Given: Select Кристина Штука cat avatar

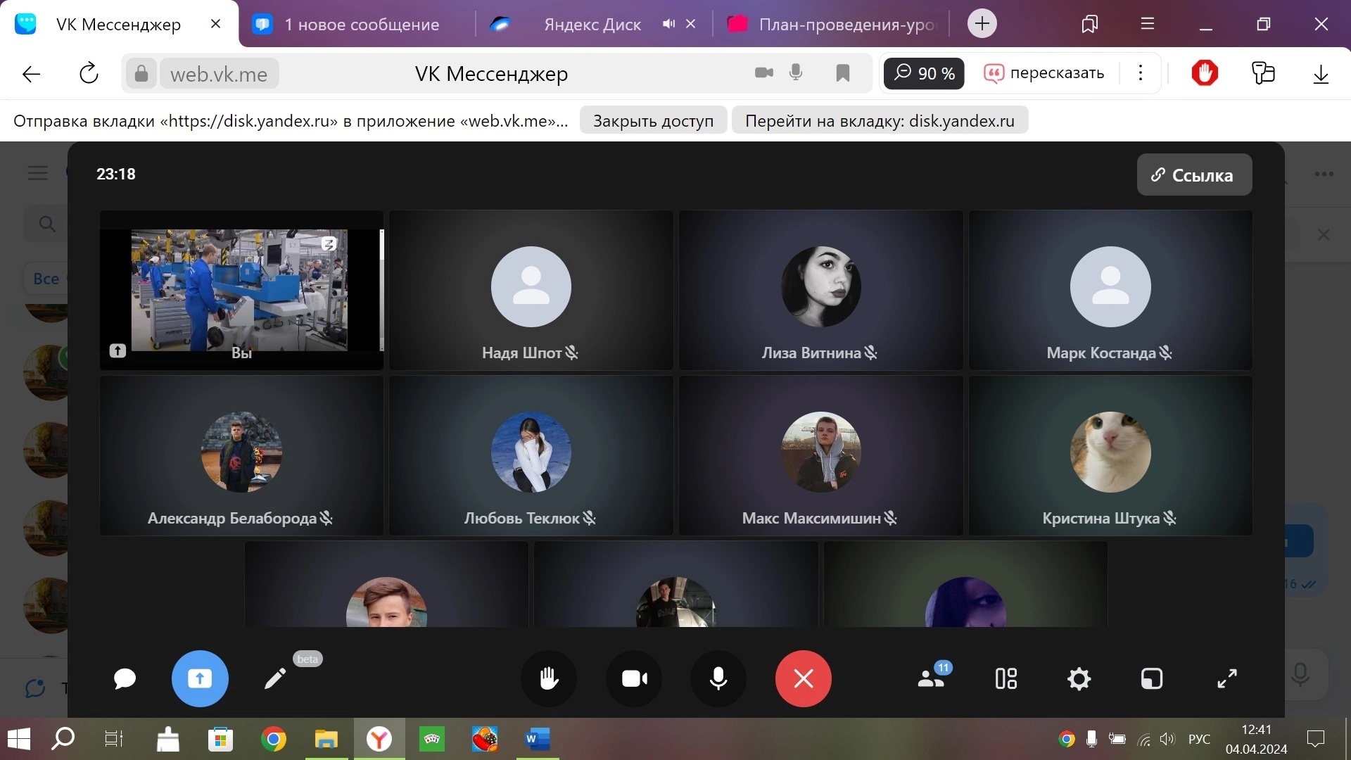Looking at the screenshot, I should (x=1110, y=452).
